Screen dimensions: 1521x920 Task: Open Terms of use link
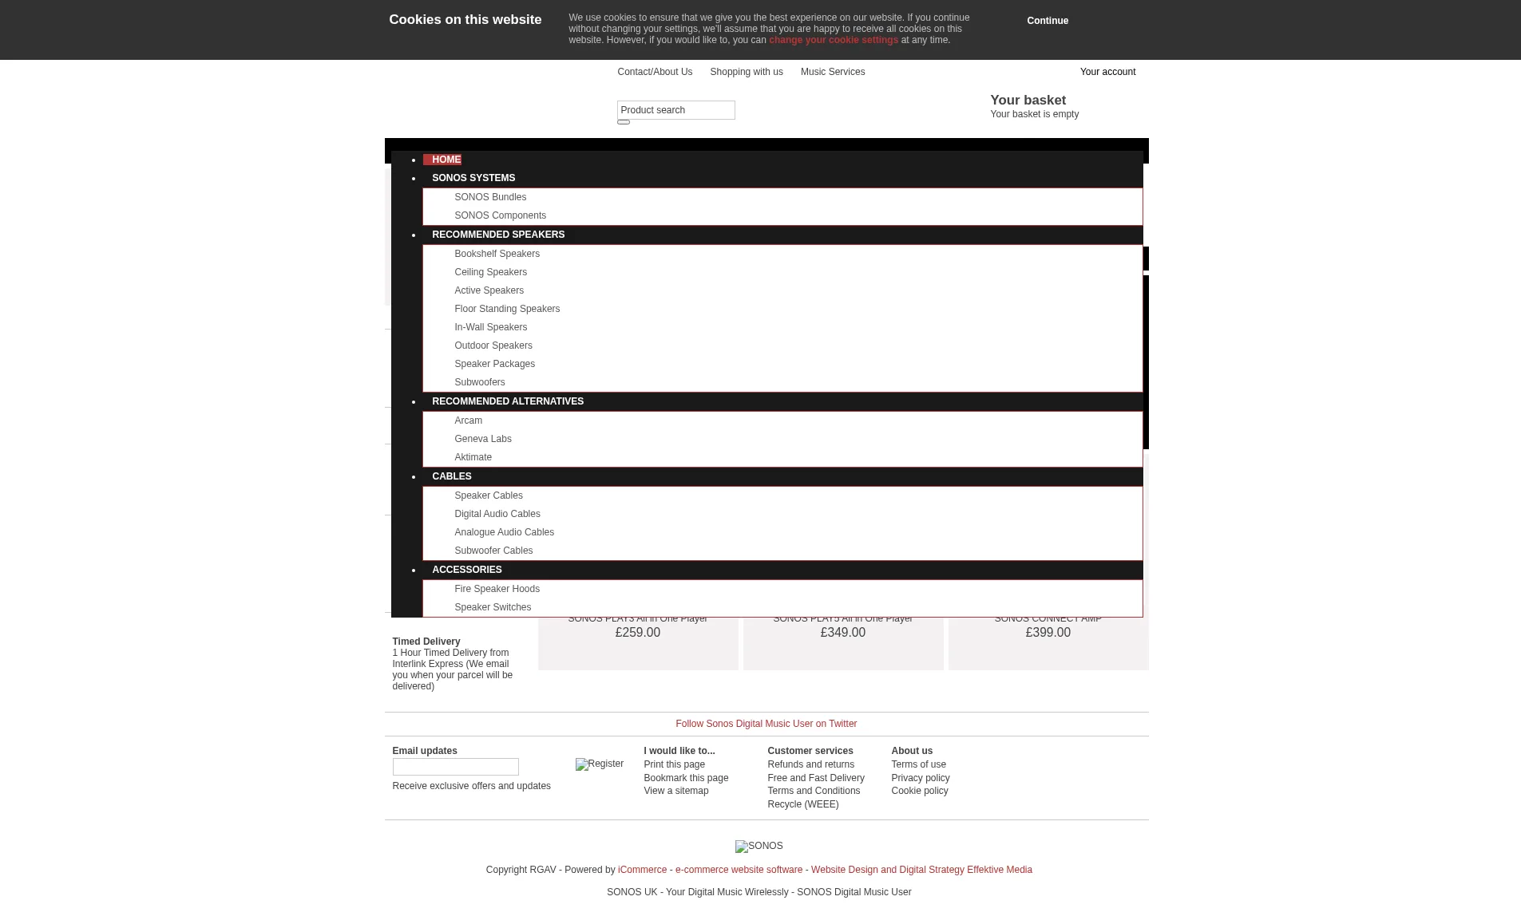(918, 764)
